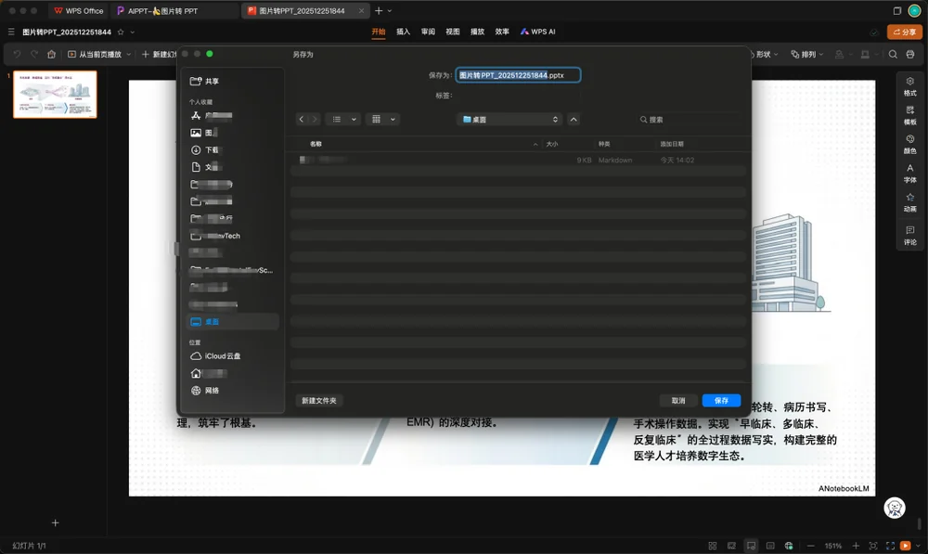This screenshot has width=928, height=554.
Task: Open the 颜色 color side panel
Action: 909,145
